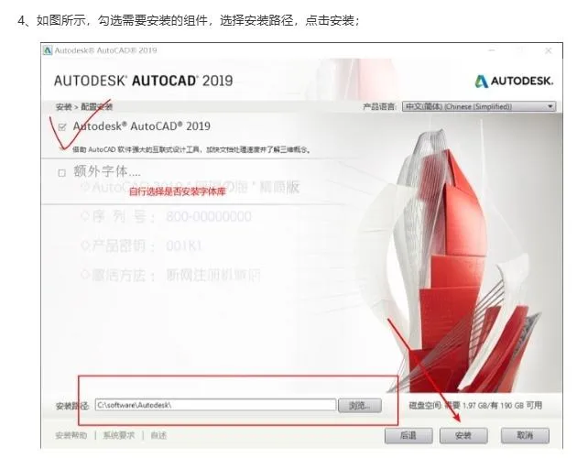588x458 pixels.
Task: Click the install path field C:\software\Autodesk\
Action: click(215, 405)
